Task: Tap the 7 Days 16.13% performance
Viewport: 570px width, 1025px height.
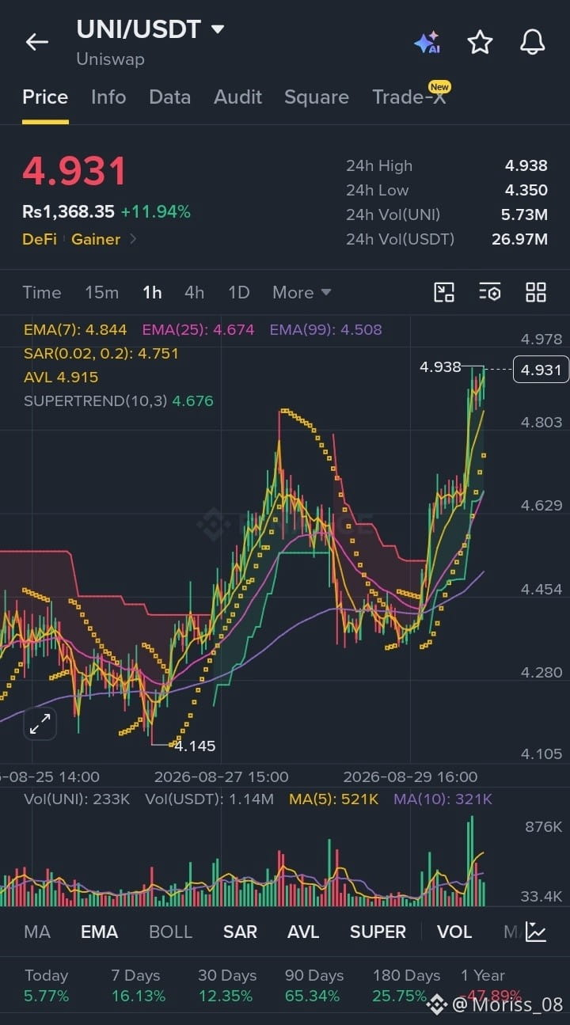Action: point(138,985)
